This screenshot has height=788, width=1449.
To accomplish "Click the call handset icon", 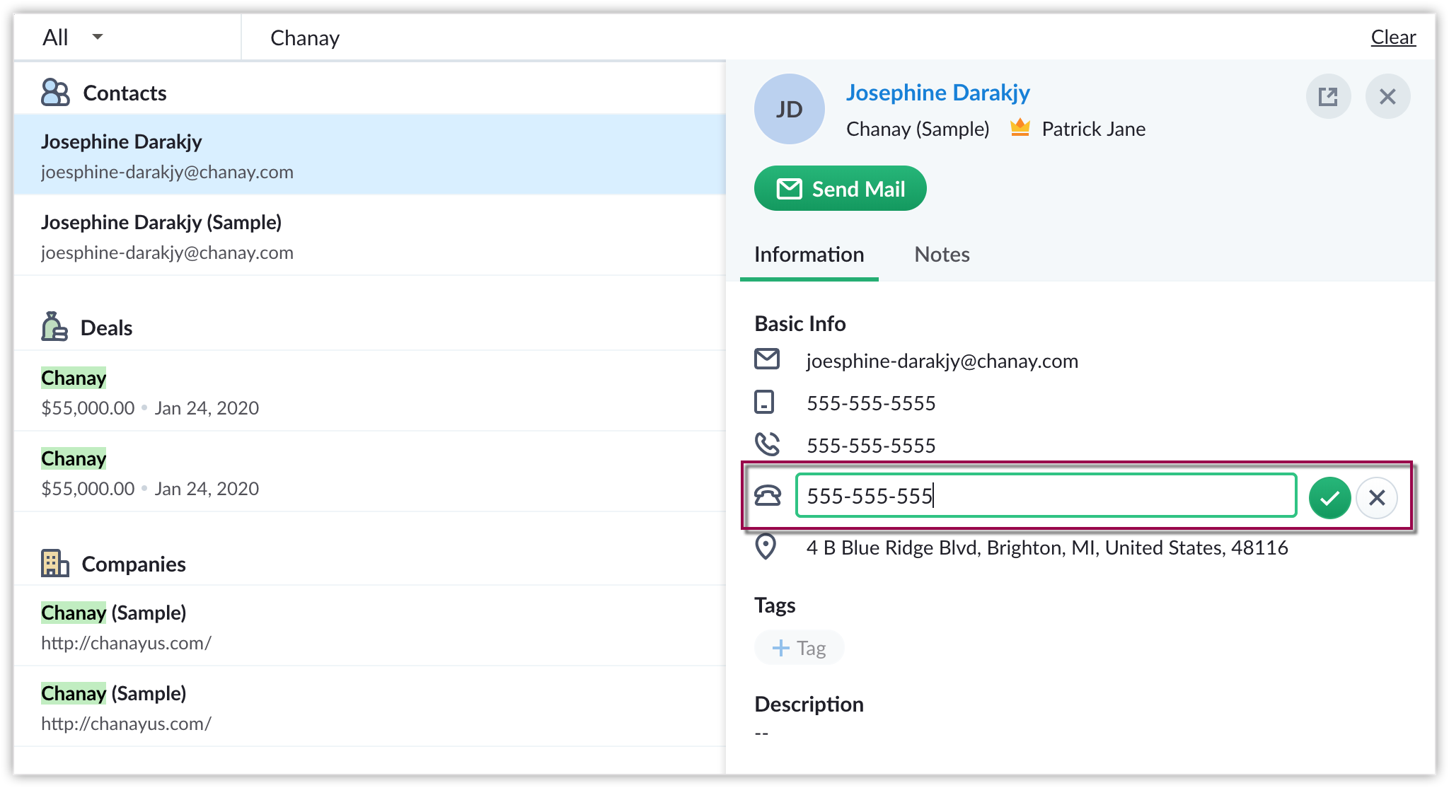I will pos(767,444).
